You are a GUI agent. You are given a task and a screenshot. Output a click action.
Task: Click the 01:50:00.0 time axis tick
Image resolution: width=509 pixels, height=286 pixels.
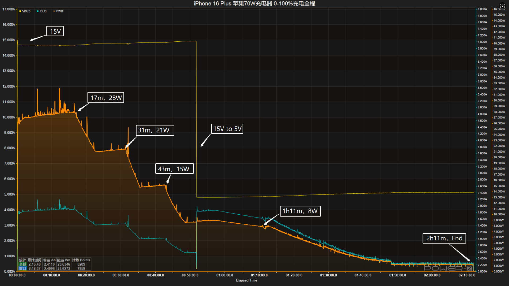point(398,275)
